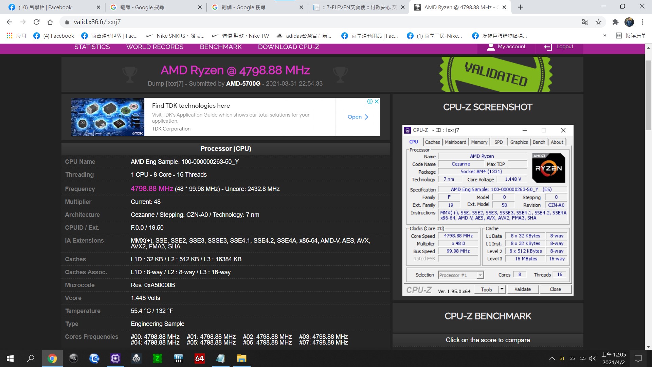Click the page vertical scrollbar thumb

point(648,95)
